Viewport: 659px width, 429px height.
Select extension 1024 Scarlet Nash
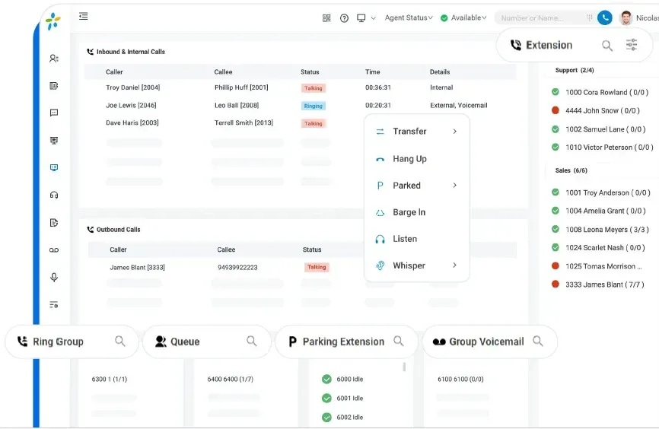point(598,247)
